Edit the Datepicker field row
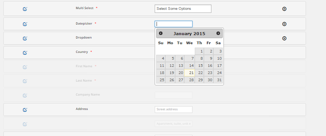Image resolution: width=326 pixels, height=136 pixels. [x=25, y=24]
